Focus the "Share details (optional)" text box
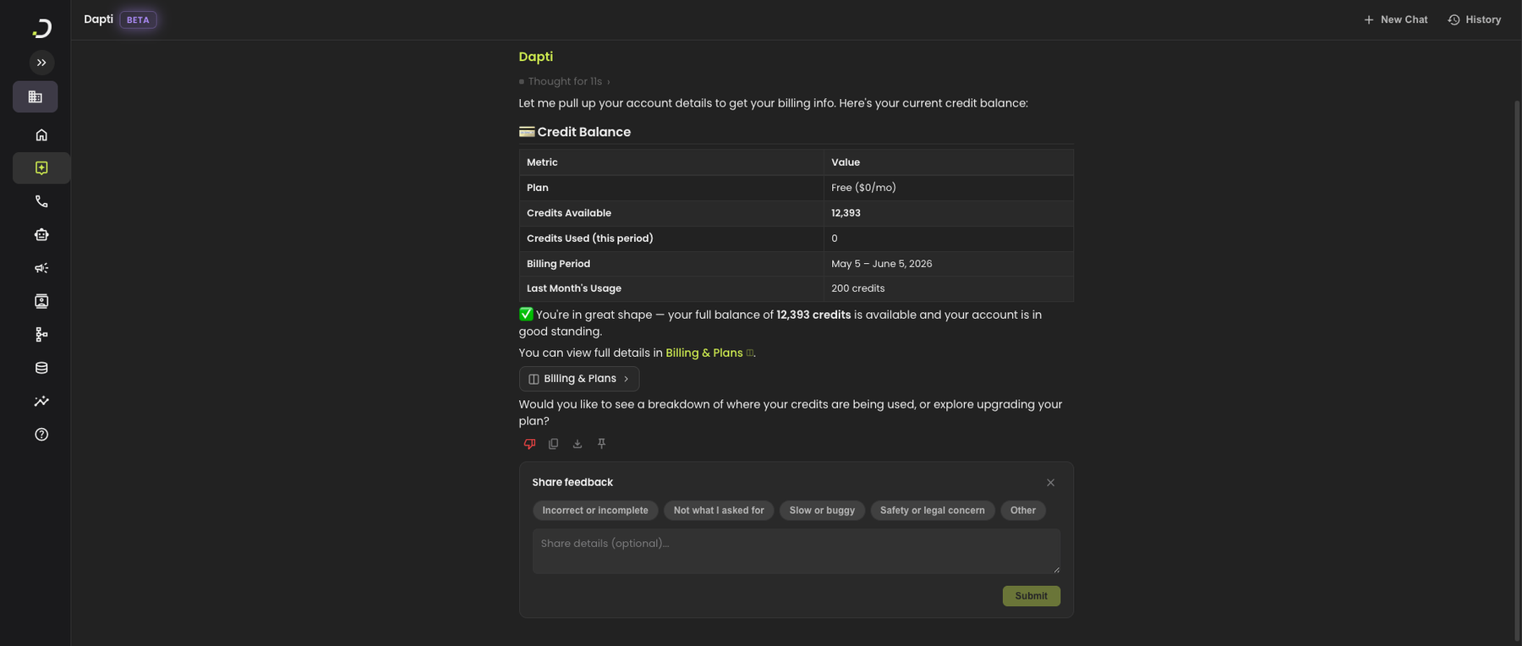The width and height of the screenshot is (1522, 646). (797, 551)
